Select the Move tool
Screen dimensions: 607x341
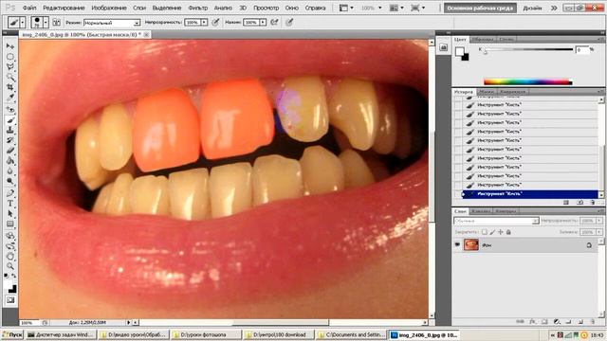(x=10, y=46)
